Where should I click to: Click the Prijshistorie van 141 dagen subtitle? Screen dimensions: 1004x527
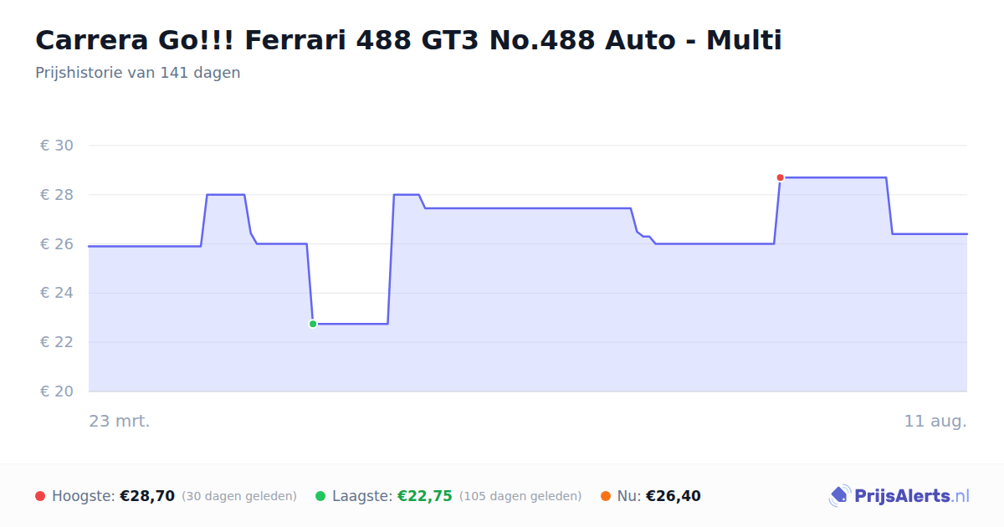[138, 73]
